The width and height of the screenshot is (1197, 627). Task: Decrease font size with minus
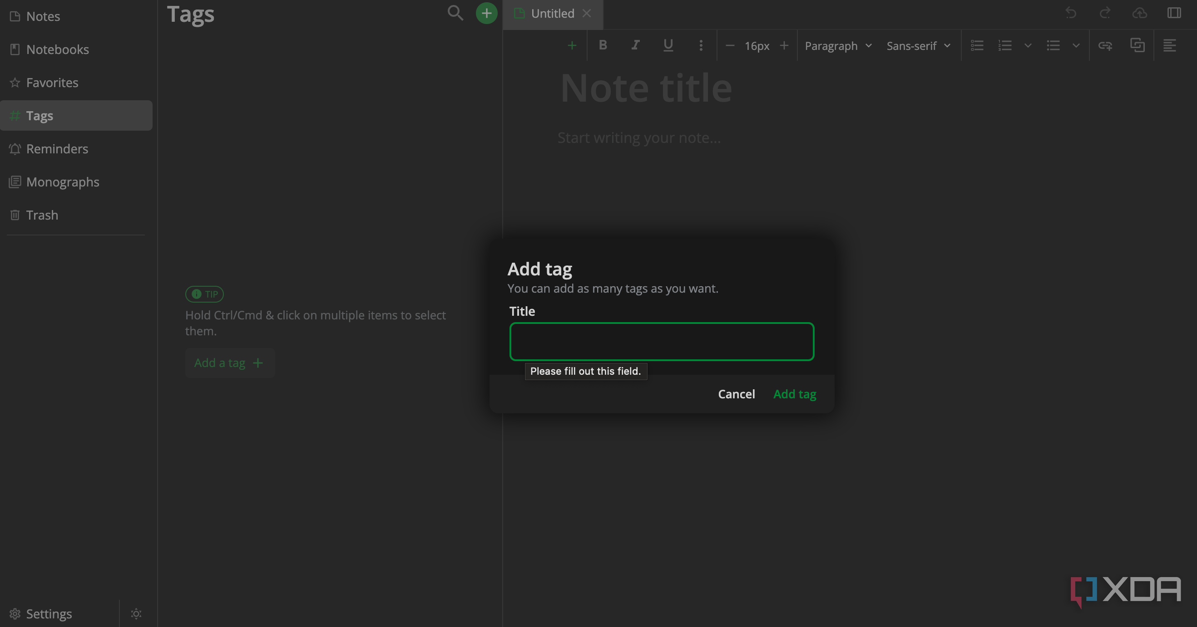[x=730, y=45]
